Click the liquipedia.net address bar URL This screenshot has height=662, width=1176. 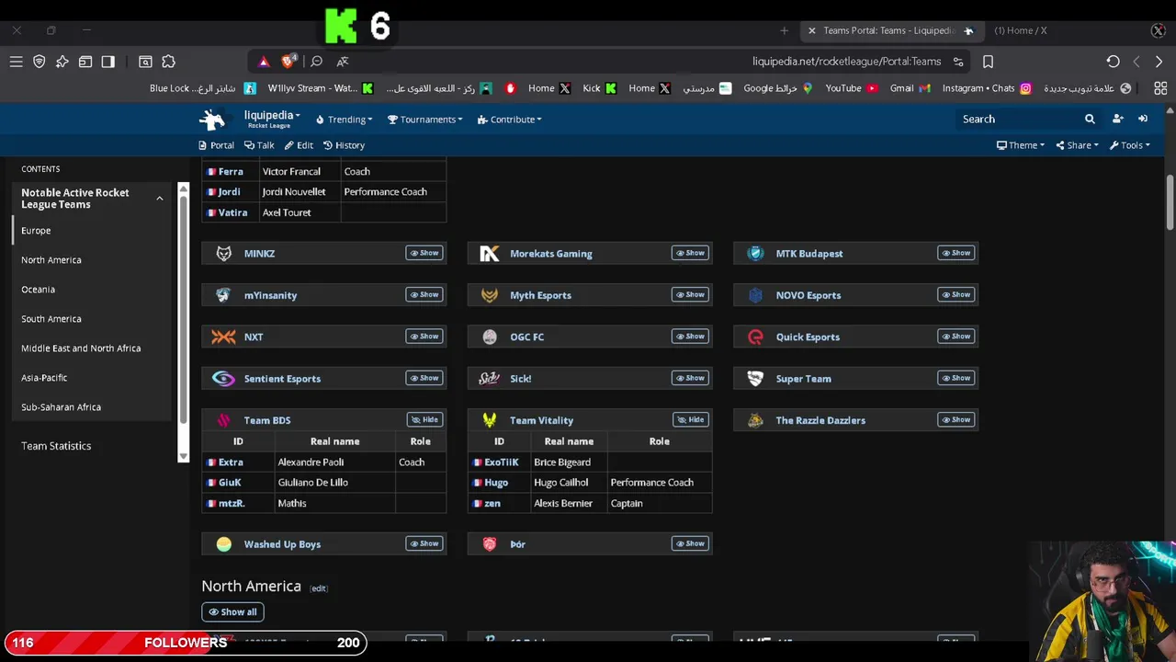coord(846,62)
